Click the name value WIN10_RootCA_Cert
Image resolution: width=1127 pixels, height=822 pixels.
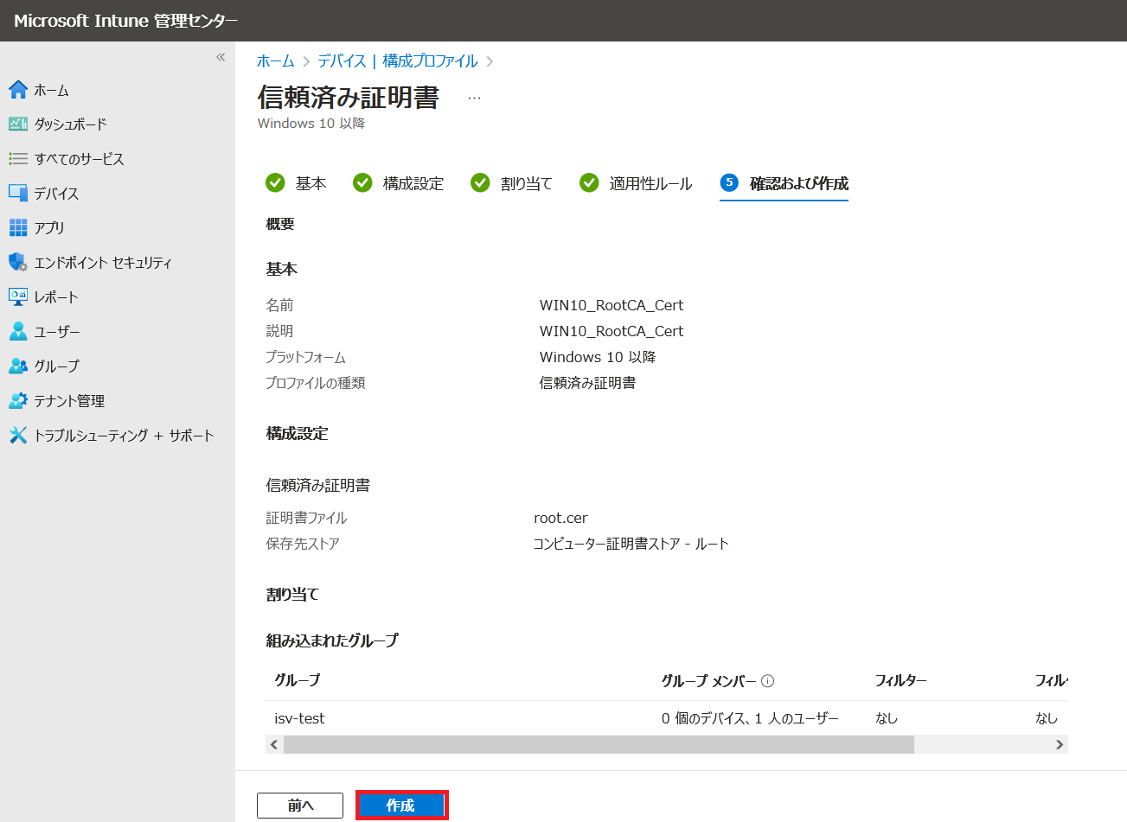[612, 305]
